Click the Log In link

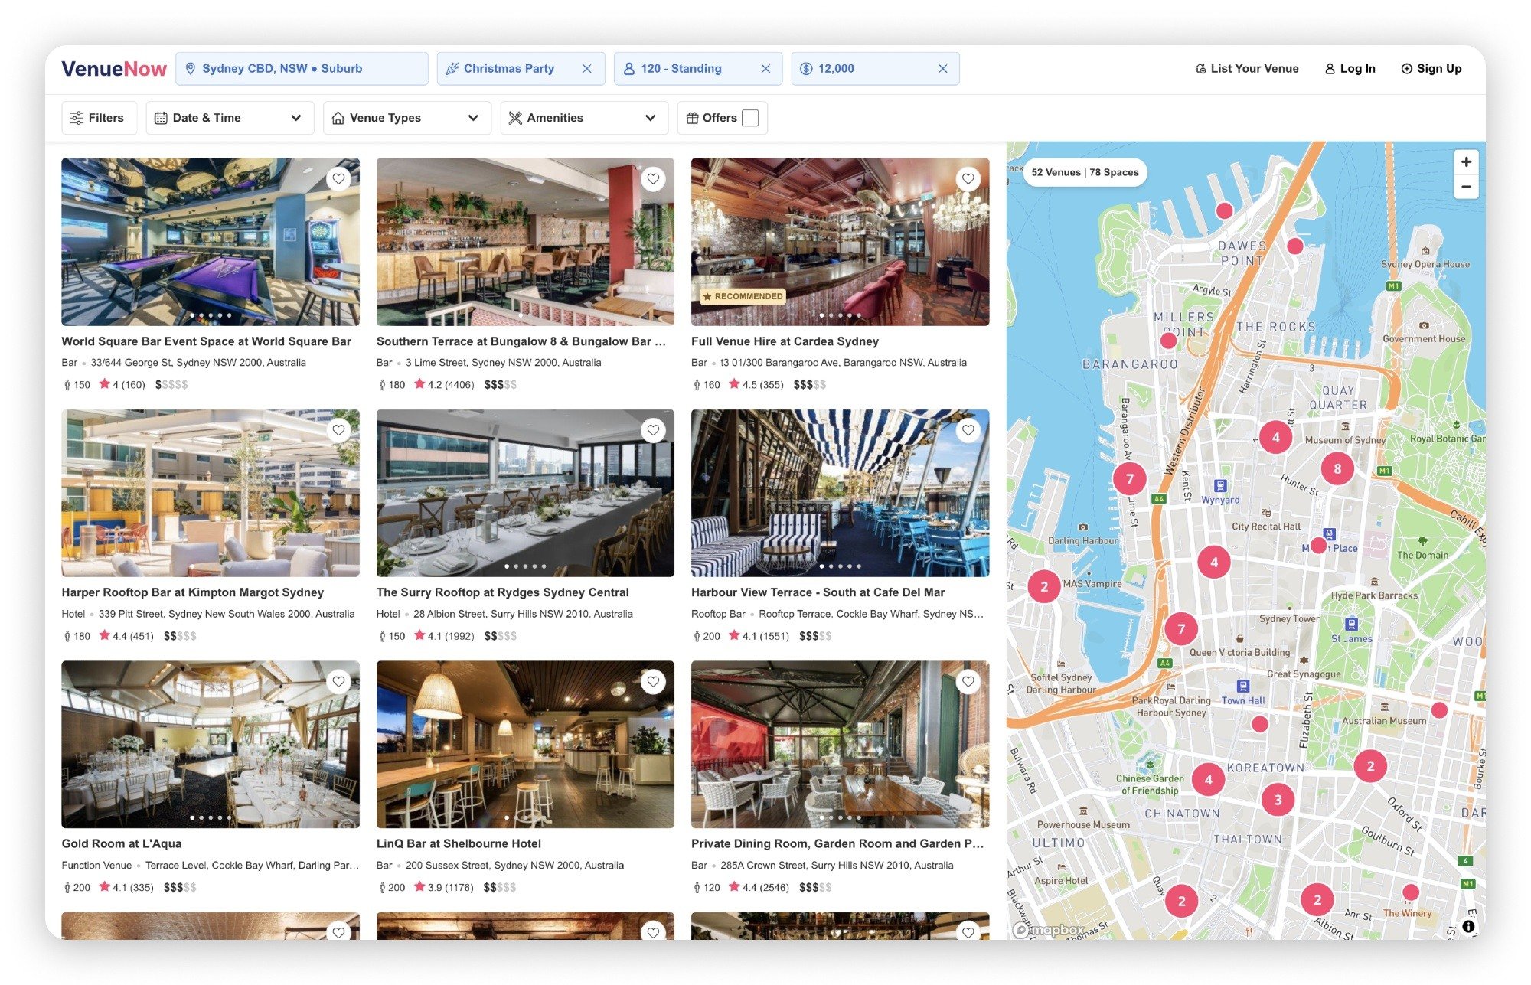pos(1350,69)
